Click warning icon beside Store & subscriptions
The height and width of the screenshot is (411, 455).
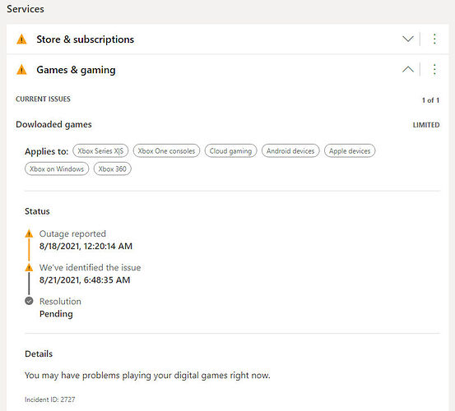pos(21,39)
